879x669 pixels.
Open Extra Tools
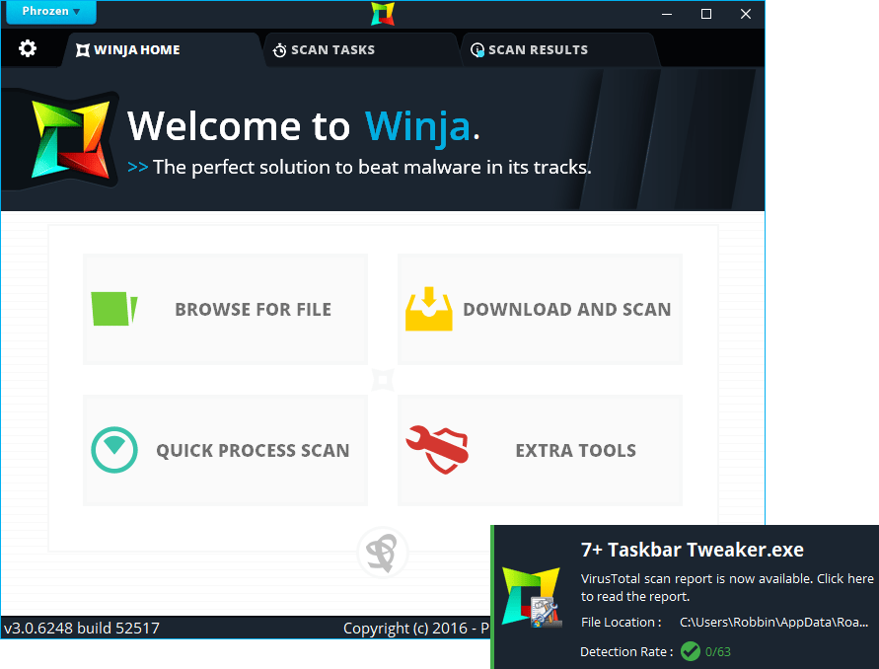[x=540, y=450]
